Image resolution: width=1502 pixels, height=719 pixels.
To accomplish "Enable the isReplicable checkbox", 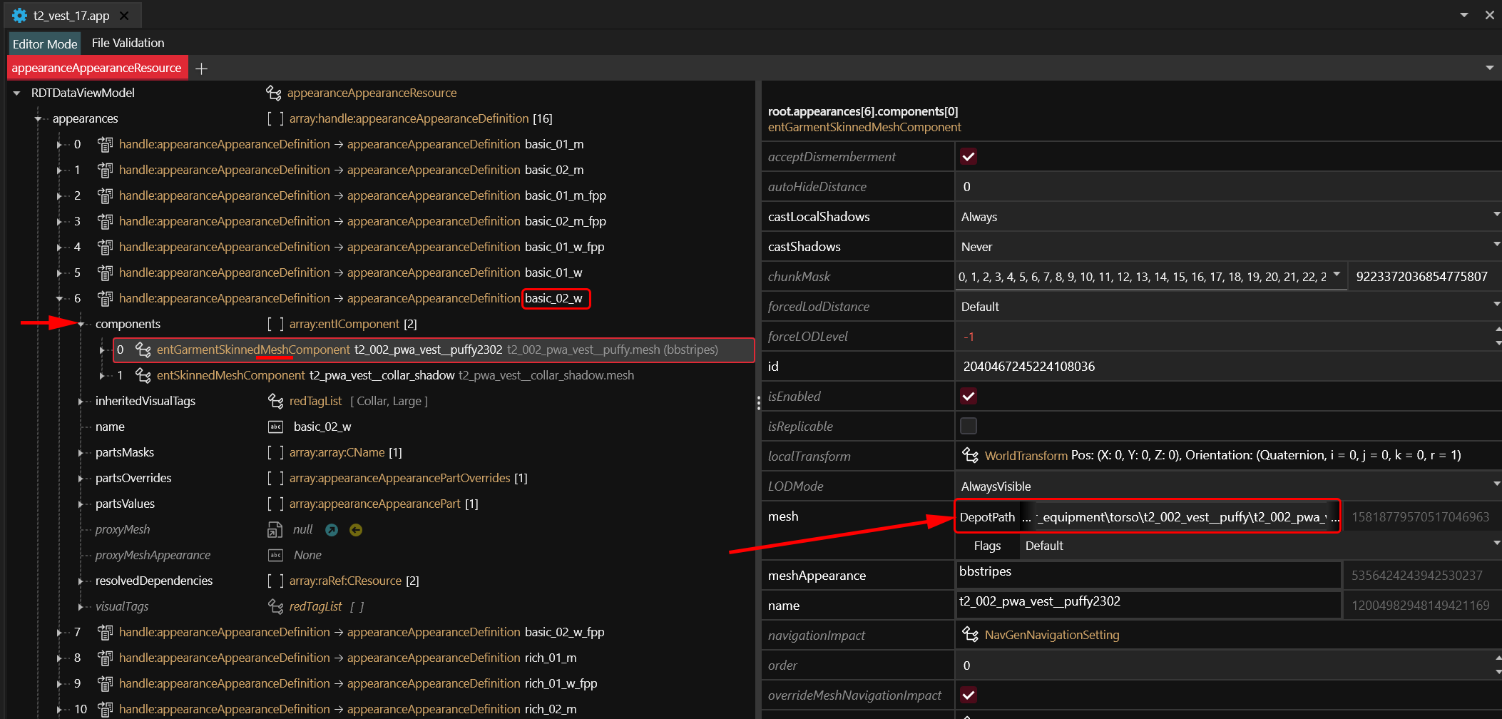I will [968, 427].
